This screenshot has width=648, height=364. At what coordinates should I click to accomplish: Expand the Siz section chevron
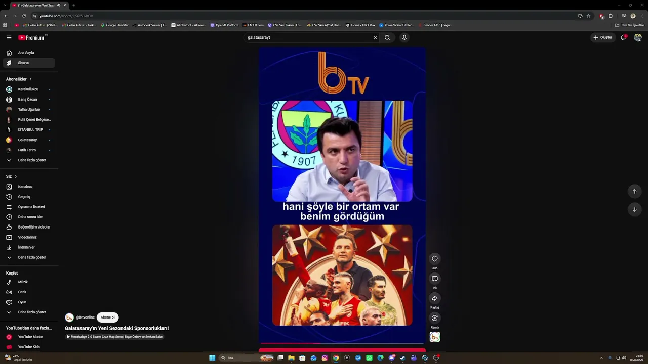click(16, 176)
